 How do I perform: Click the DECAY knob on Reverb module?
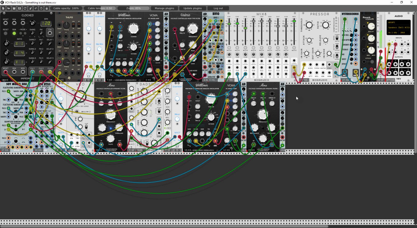(x=371, y=26)
